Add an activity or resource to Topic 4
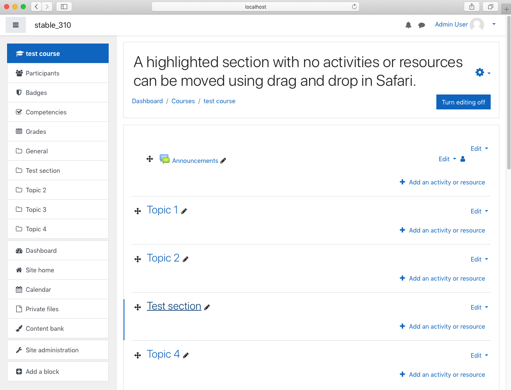Screen dimensions: 511x390 click(442, 375)
